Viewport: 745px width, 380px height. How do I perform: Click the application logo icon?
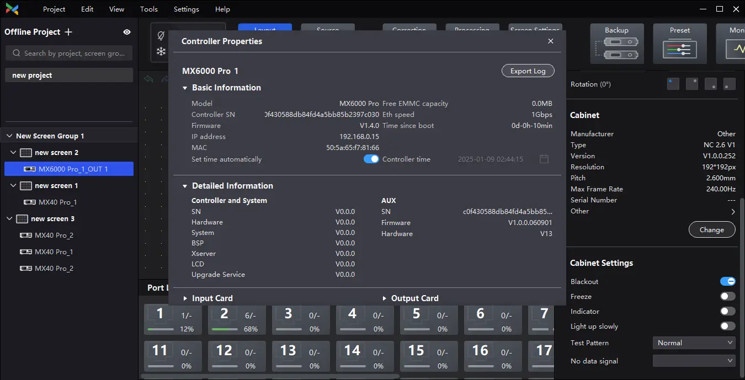[12, 9]
